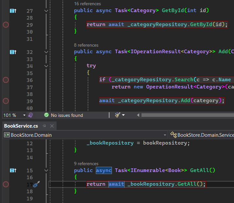This screenshot has height=203, width=234.
Task: Click the interface implementation glyph on line 32
Action: [13, 52]
